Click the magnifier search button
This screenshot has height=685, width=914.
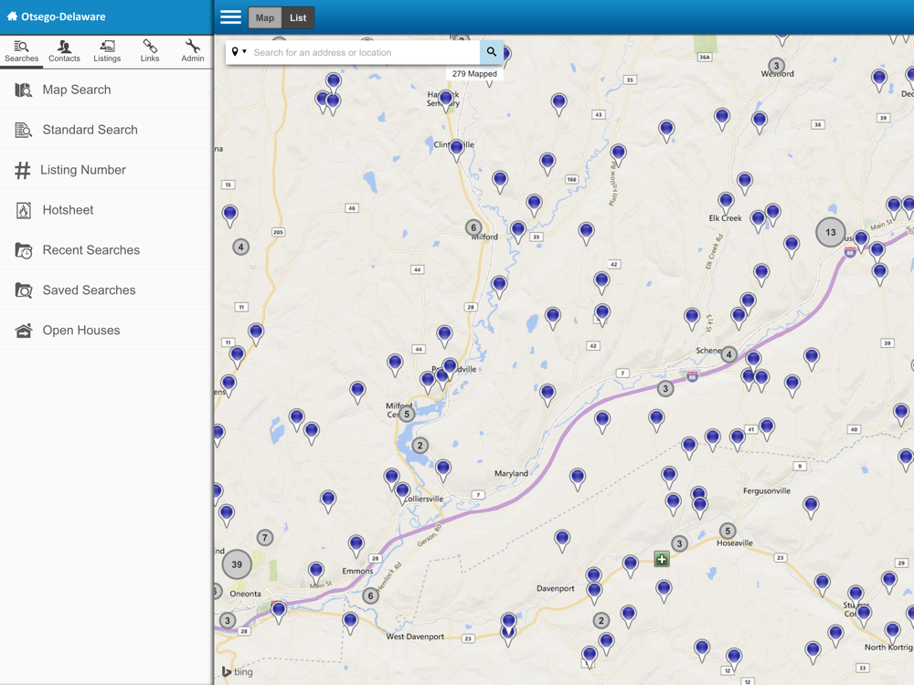492,52
